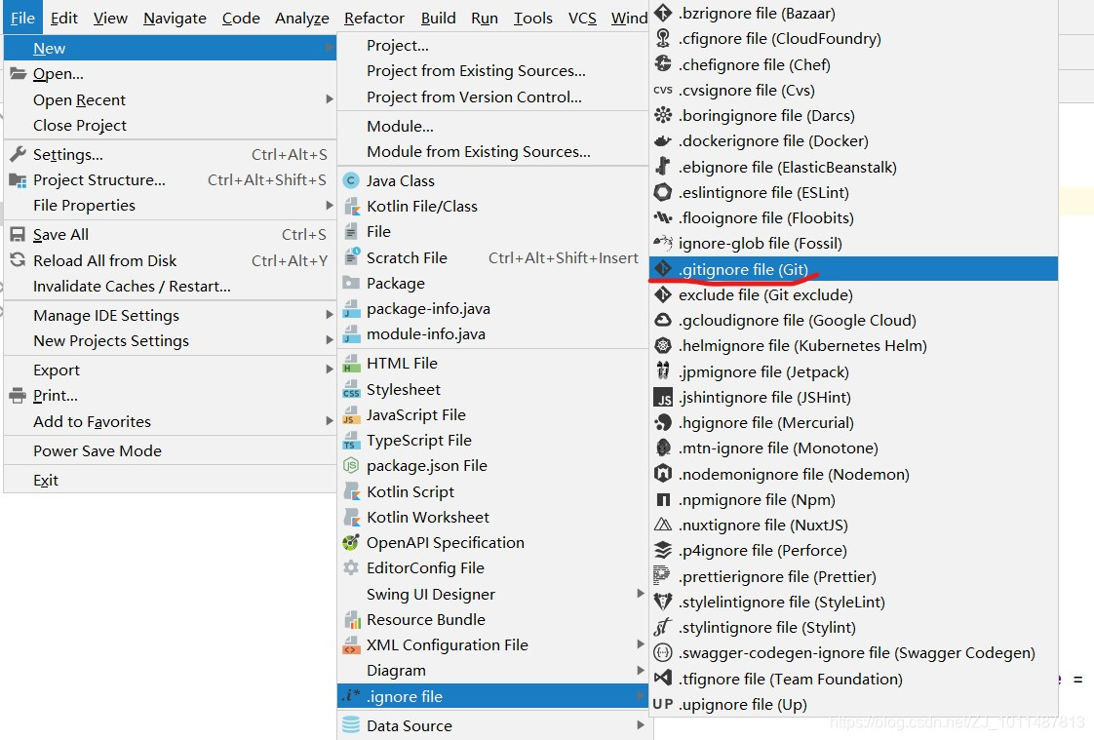This screenshot has width=1094, height=740.
Task: Click the StyleLint .stylelintignore icon
Action: coord(662,602)
